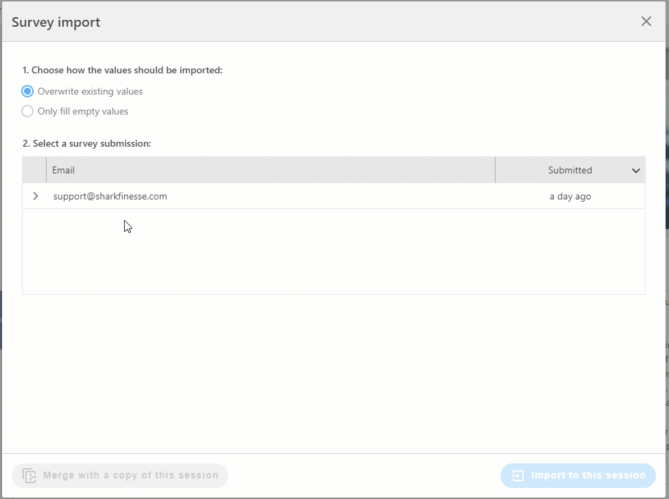The image size is (669, 499).
Task: Toggle the Submitted column sort arrow
Action: pyautogui.click(x=635, y=171)
